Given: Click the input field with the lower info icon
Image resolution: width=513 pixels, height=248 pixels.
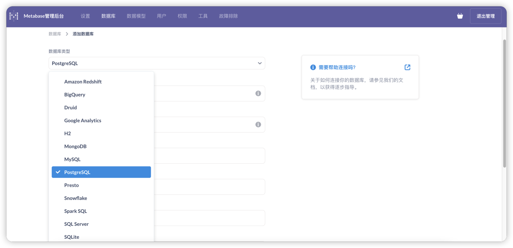Looking at the screenshot, I should [x=209, y=125].
